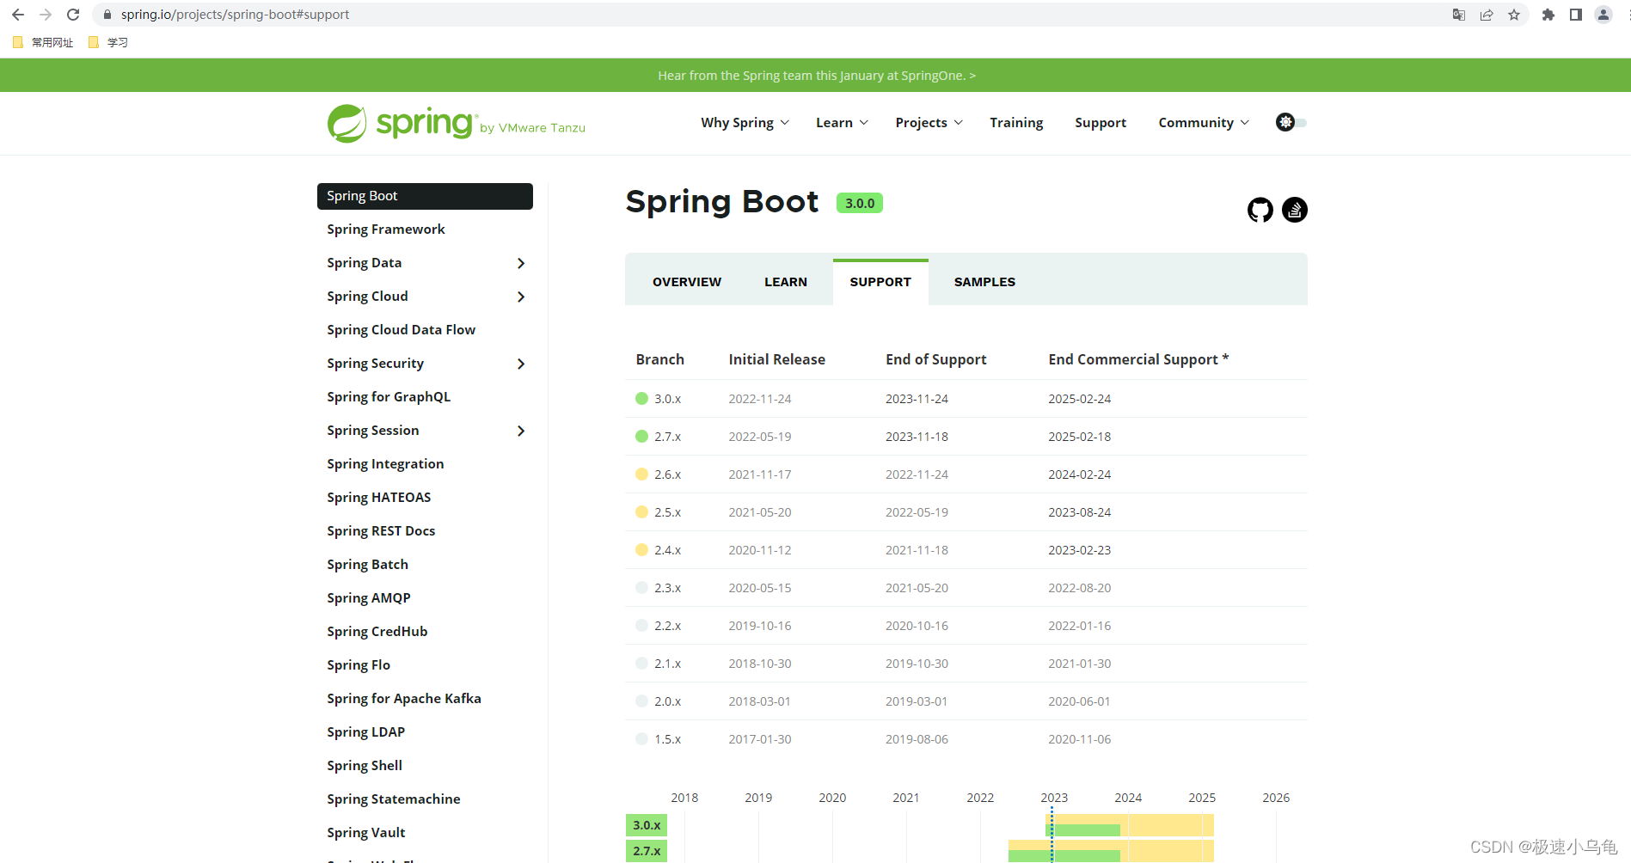Click the green status dot for 3.0.x

(x=641, y=398)
